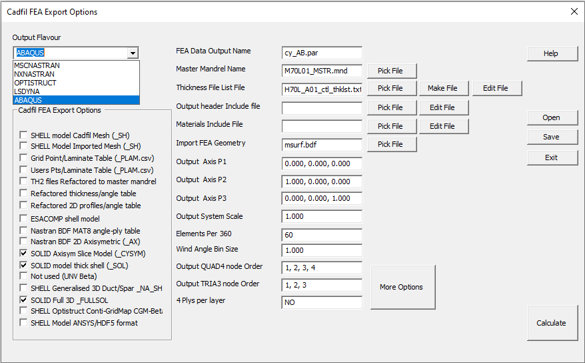Click the Open button
585x363 pixels.
(552, 117)
